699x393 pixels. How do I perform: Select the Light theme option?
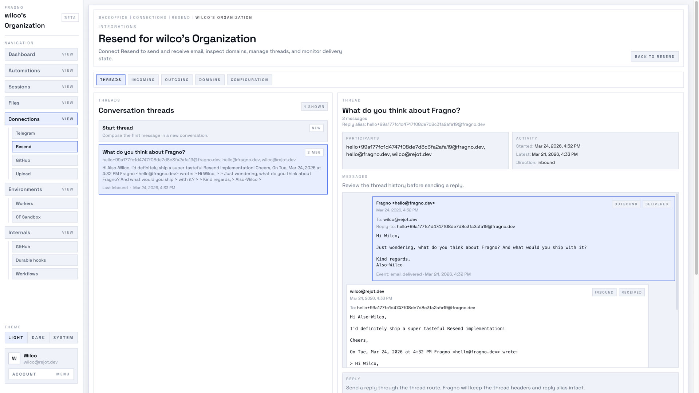tap(16, 338)
